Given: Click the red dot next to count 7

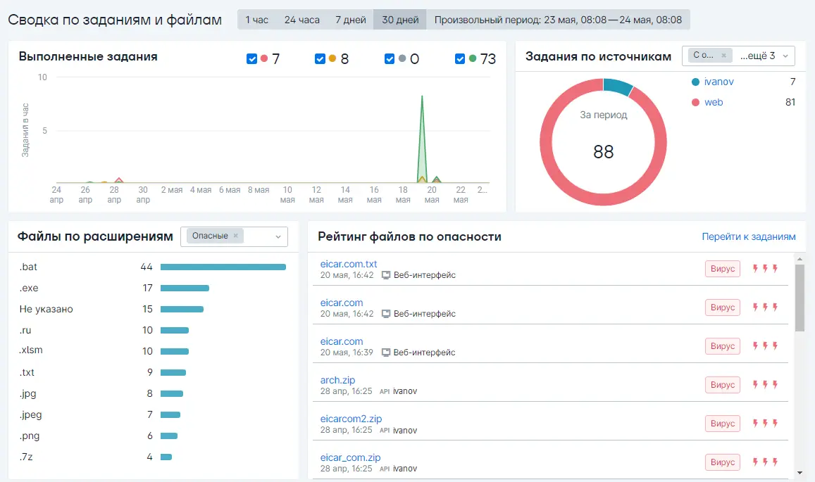Looking at the screenshot, I should 263,59.
